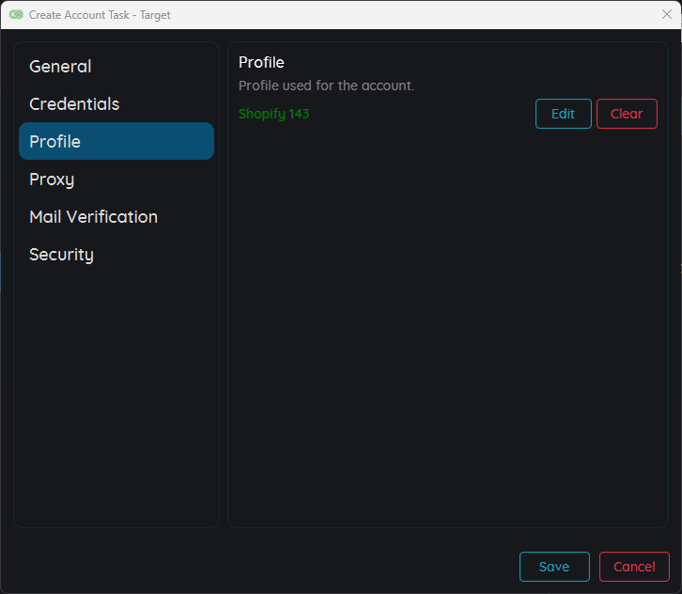Switch to the Credentials tab
This screenshot has width=682, height=594.
coord(74,104)
